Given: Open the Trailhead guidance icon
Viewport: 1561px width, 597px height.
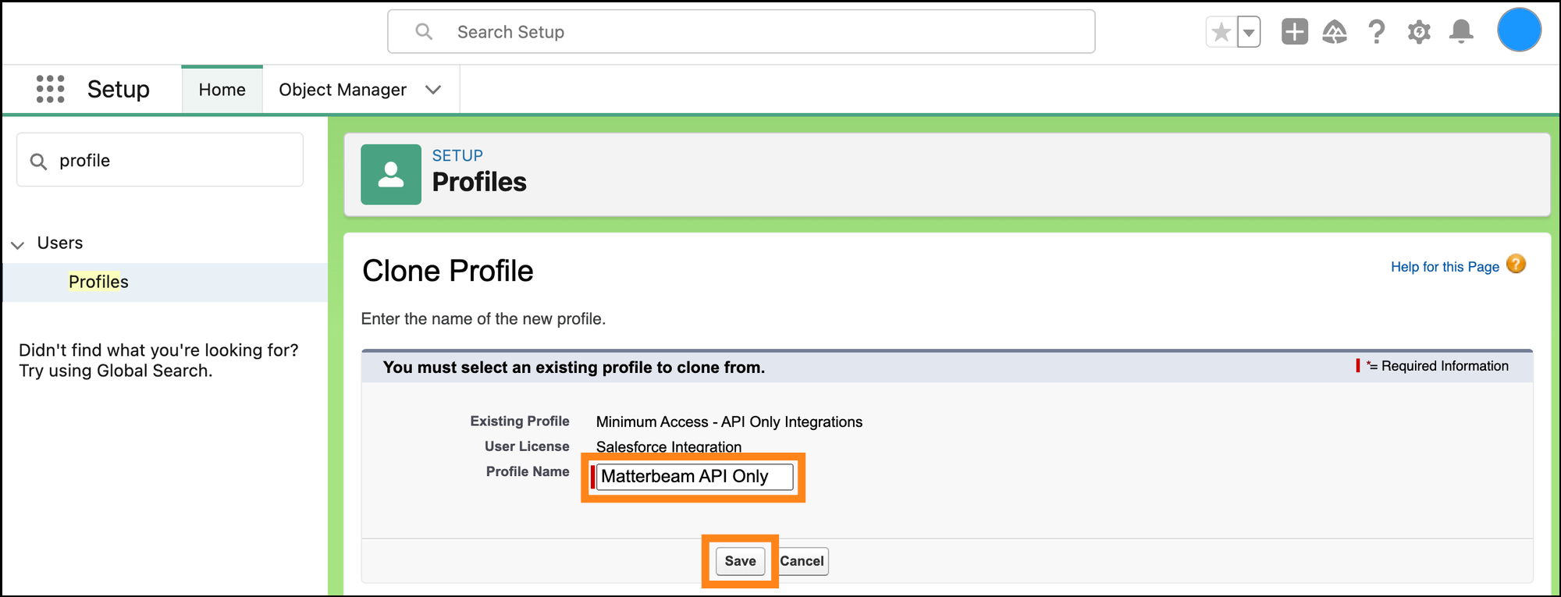Looking at the screenshot, I should (x=1335, y=32).
